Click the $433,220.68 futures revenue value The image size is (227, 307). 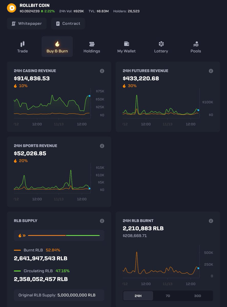[141, 78]
